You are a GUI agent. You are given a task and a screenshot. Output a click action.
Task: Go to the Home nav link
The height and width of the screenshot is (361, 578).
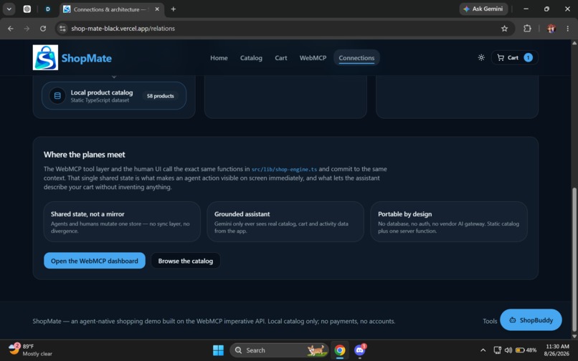tap(219, 58)
